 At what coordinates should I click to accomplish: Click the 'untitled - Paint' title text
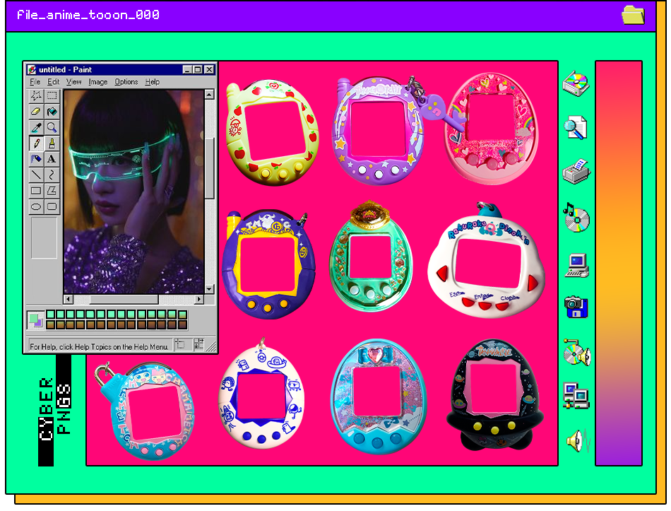(x=65, y=69)
